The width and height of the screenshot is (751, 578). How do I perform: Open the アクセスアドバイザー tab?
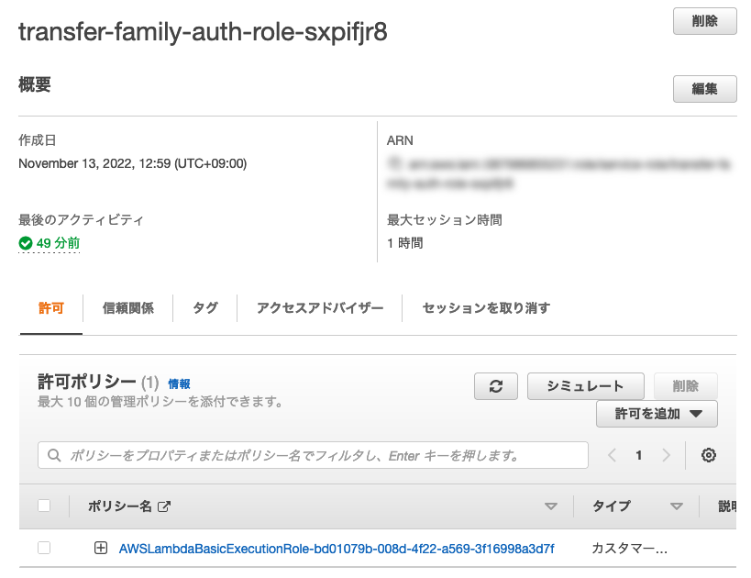320,308
